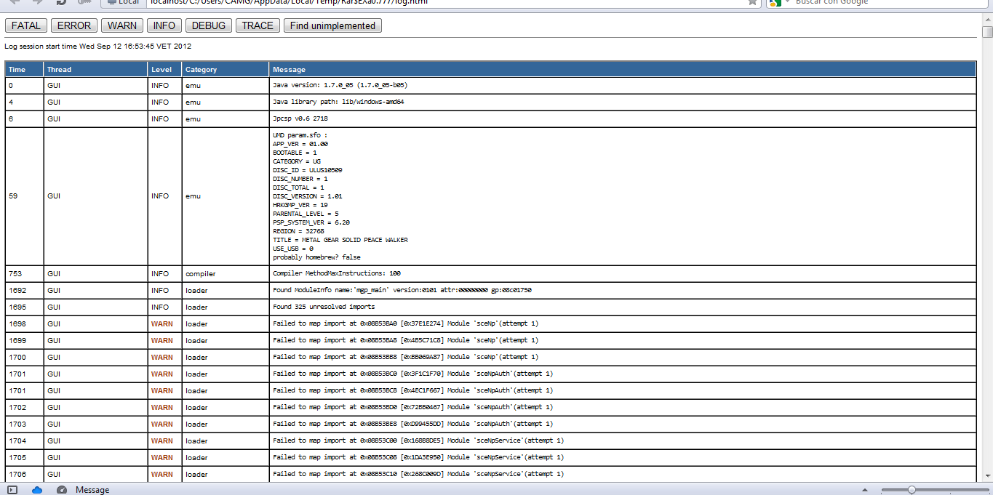Click the time cell '753'
This screenshot has height=495, width=993.
[x=25, y=273]
